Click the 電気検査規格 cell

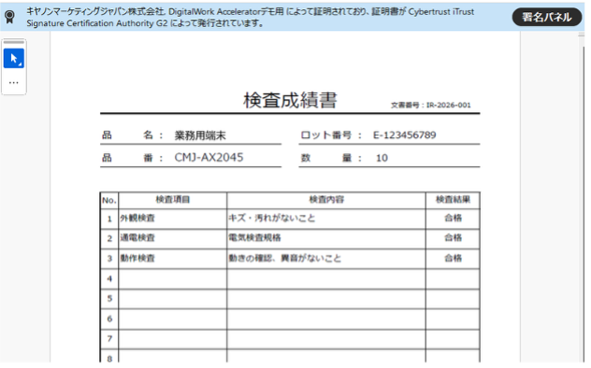click(x=326, y=238)
